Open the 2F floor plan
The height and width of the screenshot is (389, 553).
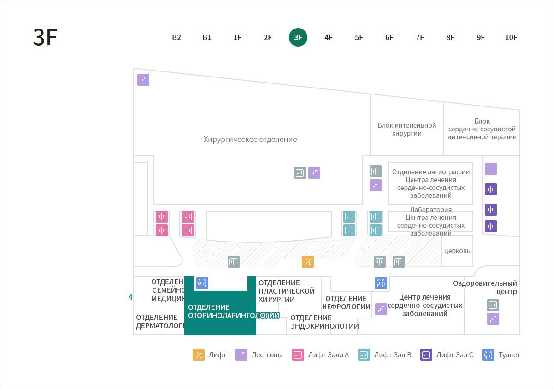(x=268, y=38)
